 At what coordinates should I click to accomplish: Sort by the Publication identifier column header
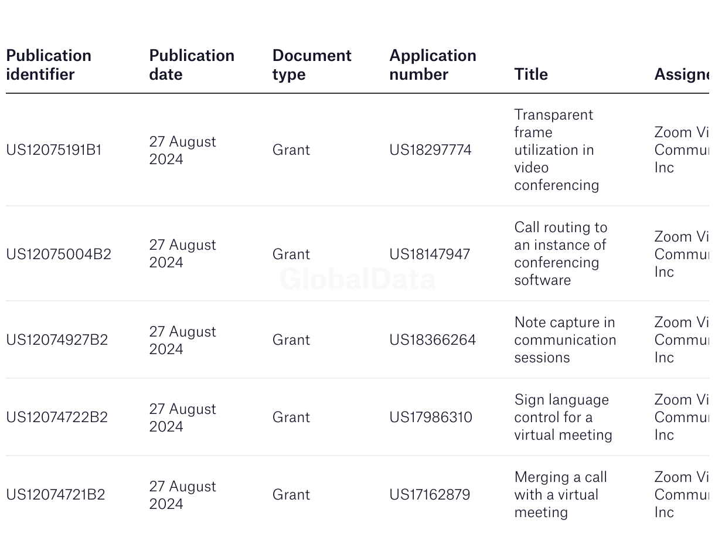coord(49,65)
